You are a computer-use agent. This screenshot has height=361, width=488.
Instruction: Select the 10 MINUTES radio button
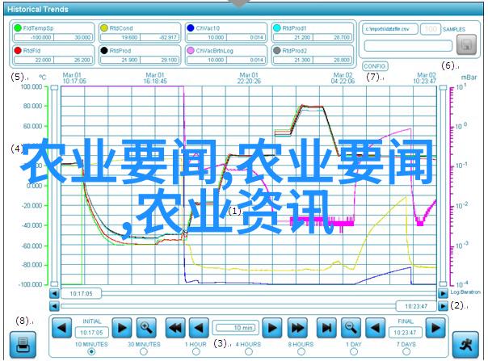(91, 351)
